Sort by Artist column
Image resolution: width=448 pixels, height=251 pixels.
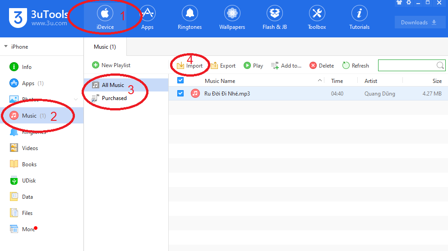point(370,81)
